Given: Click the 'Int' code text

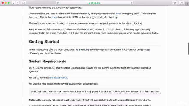Looking at the screenshot, I should (70, 33).
